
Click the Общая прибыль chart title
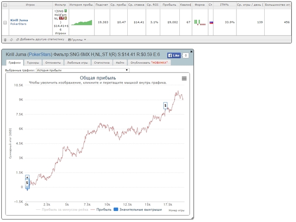point(98,78)
